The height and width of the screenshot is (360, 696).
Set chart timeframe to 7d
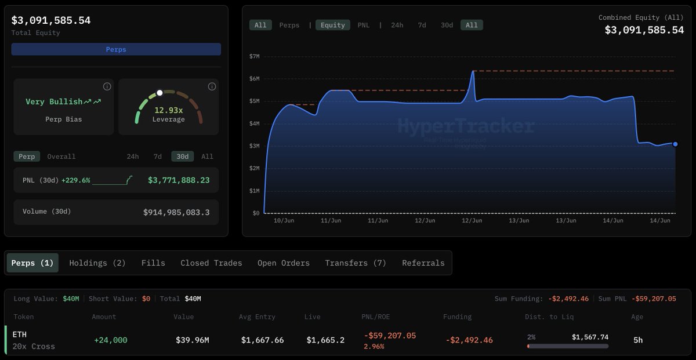[422, 25]
